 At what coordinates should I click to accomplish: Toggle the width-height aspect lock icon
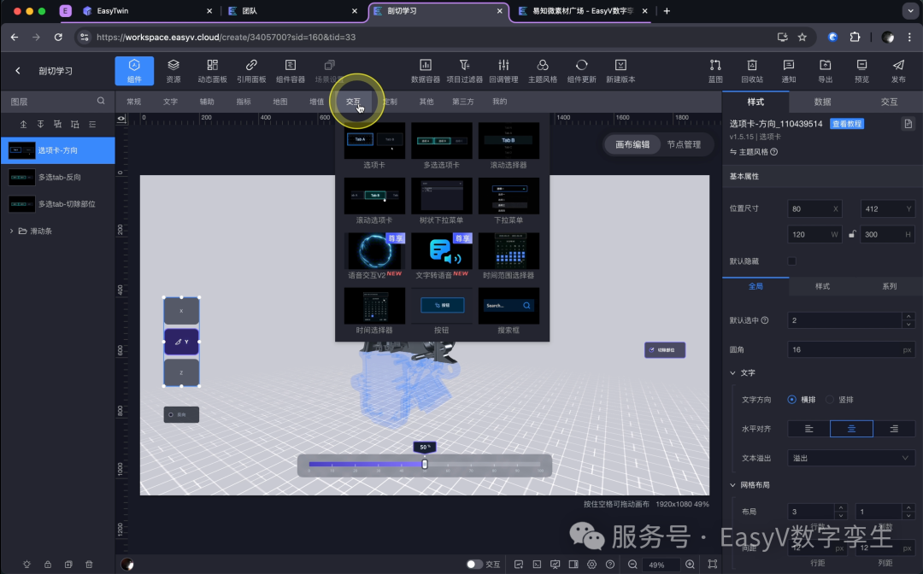pyautogui.click(x=852, y=234)
